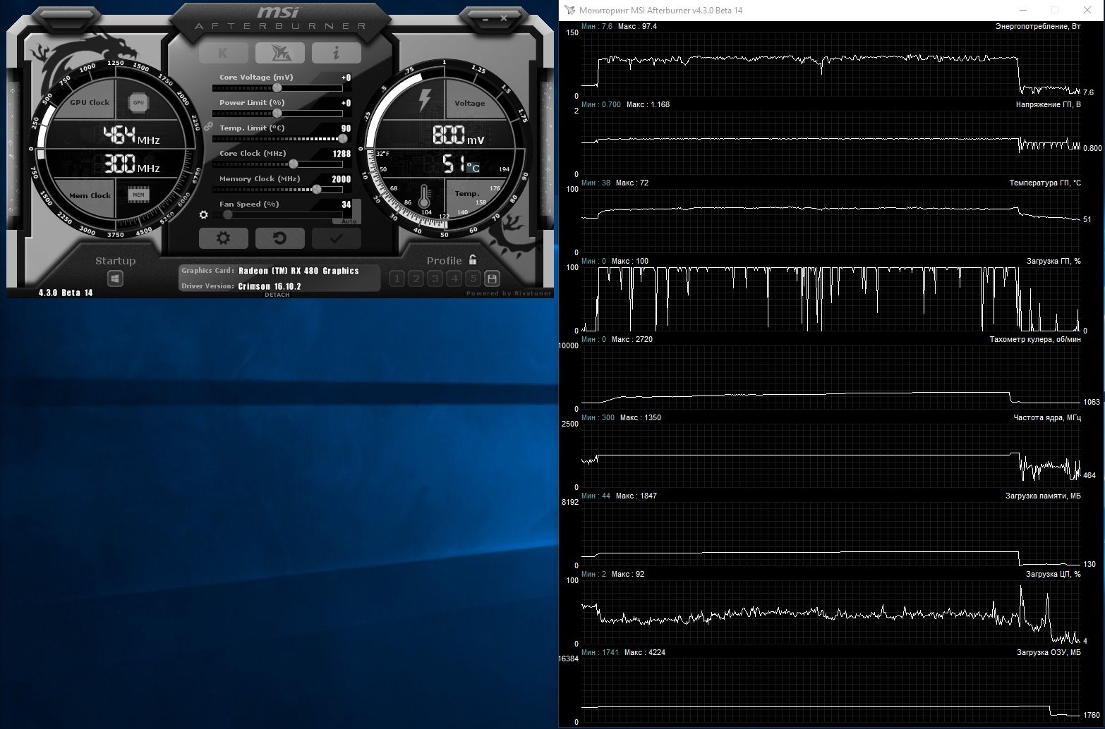Open Afterburner settings with the large gear button
The image size is (1105, 729).
[x=223, y=238]
